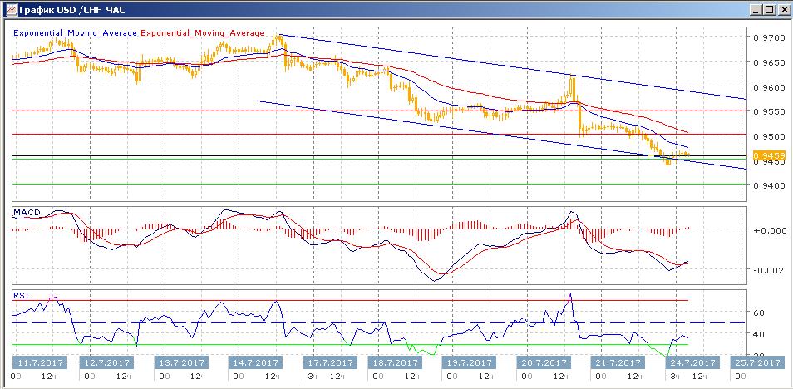Image resolution: width=793 pixels, height=389 pixels.
Task: Choose the 21.7.2017 date marker
Action: (615, 362)
